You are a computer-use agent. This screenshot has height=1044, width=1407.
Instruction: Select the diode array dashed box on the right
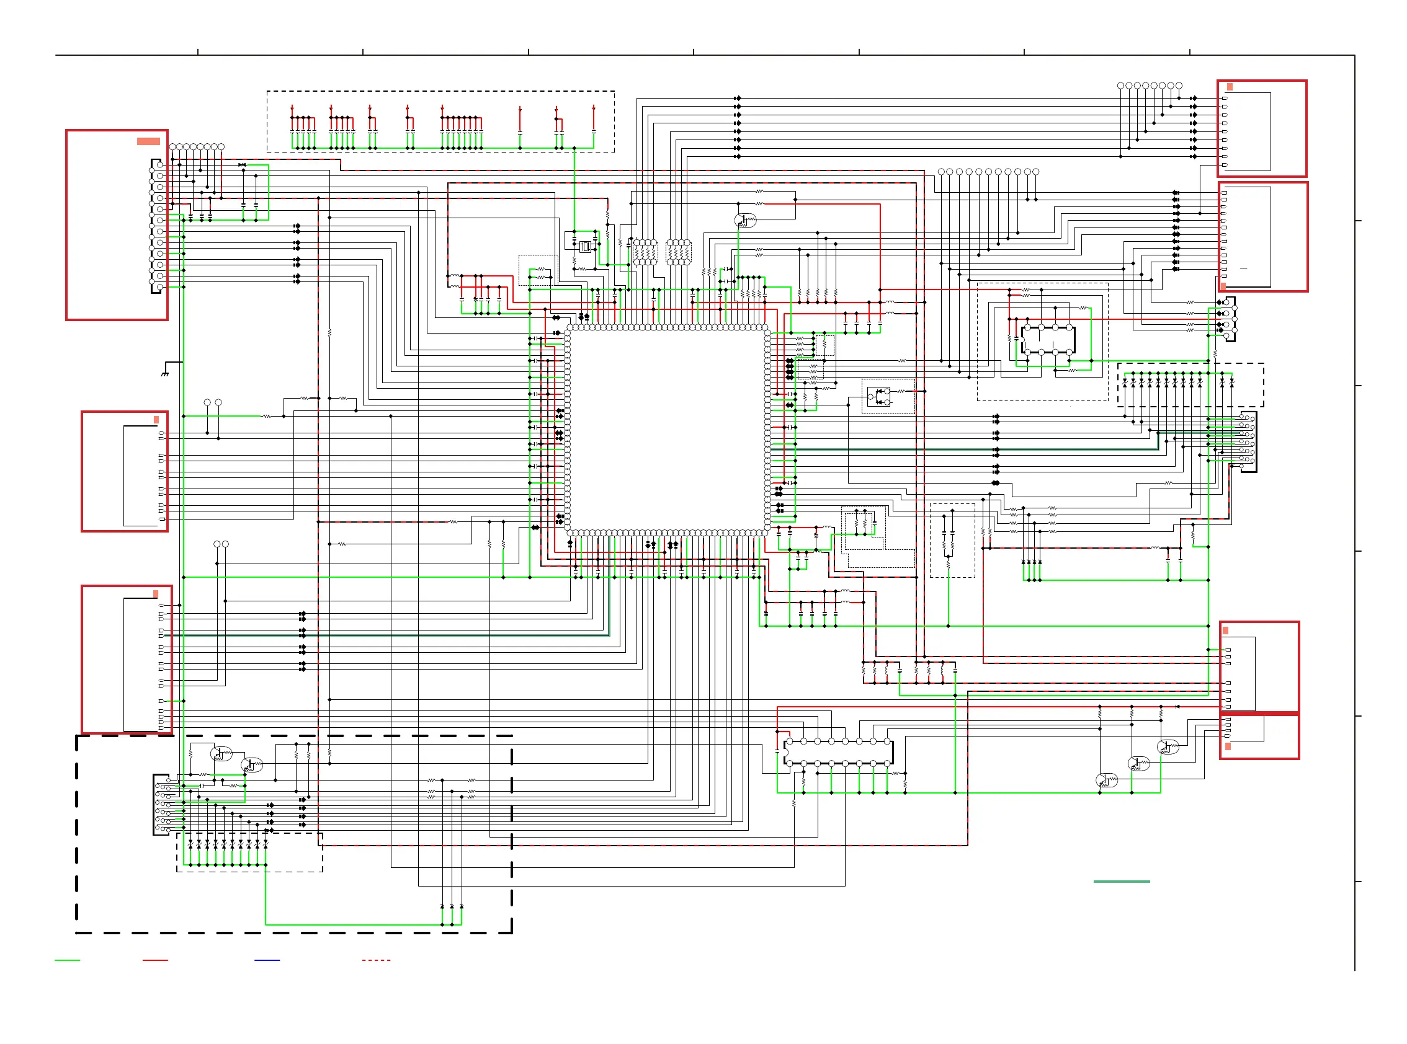(1190, 385)
